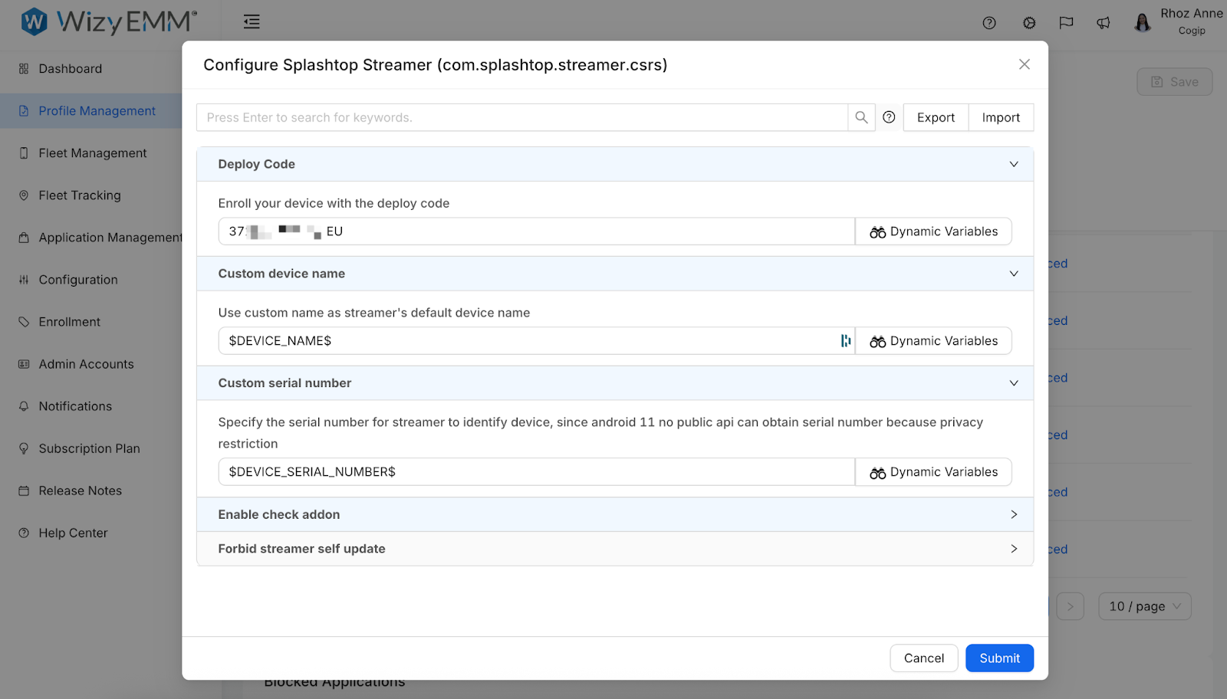
Task: Click the Admin Accounts card icon
Action: pyautogui.click(x=24, y=364)
